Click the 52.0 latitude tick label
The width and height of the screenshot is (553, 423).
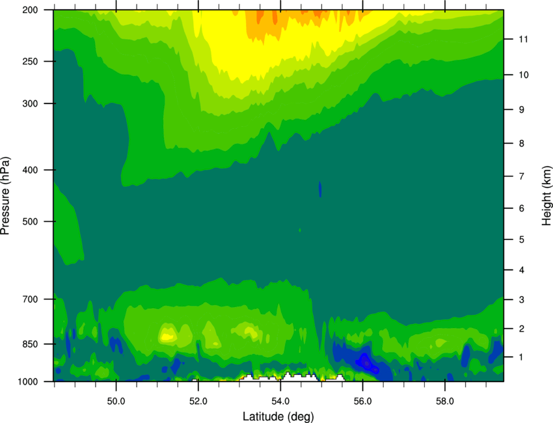pyautogui.click(x=198, y=402)
